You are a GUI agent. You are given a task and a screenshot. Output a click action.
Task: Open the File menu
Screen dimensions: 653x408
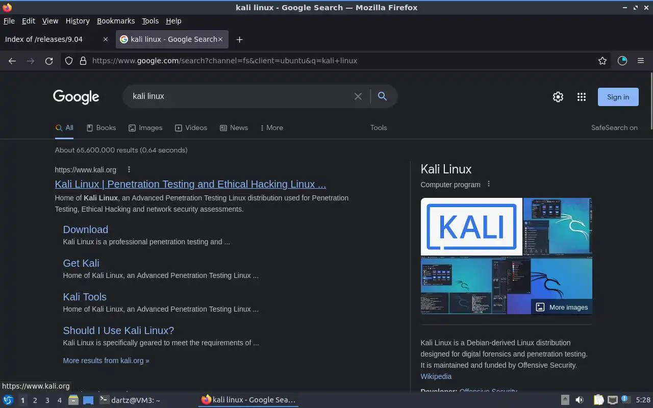click(x=9, y=21)
